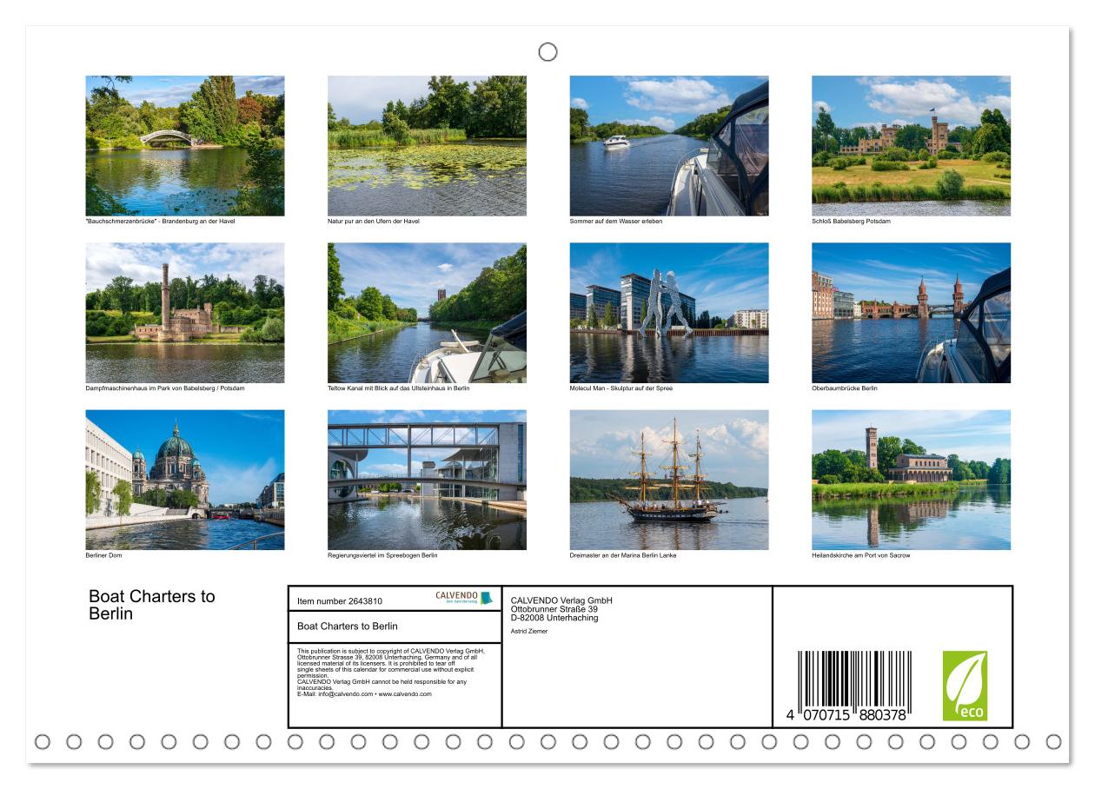This screenshot has height=789, width=1095.
Task: Select the Oberbaumbrücke Berlin photo
Action: coord(911,313)
